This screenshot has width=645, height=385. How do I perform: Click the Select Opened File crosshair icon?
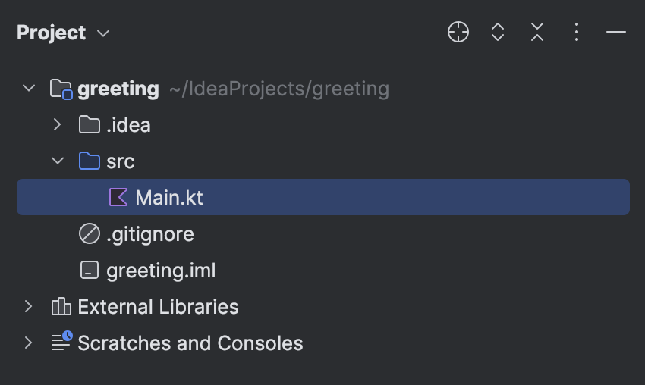458,33
